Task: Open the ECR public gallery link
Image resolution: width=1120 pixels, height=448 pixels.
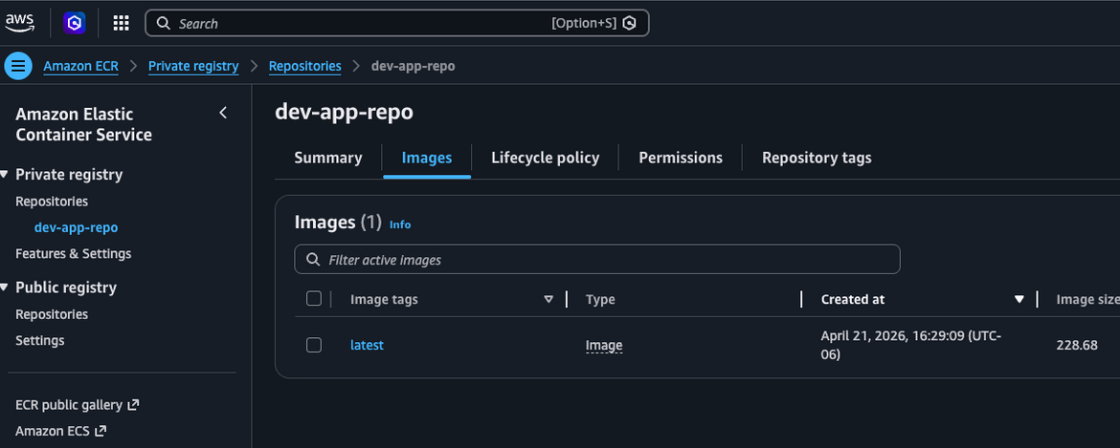Action: pyautogui.click(x=69, y=405)
